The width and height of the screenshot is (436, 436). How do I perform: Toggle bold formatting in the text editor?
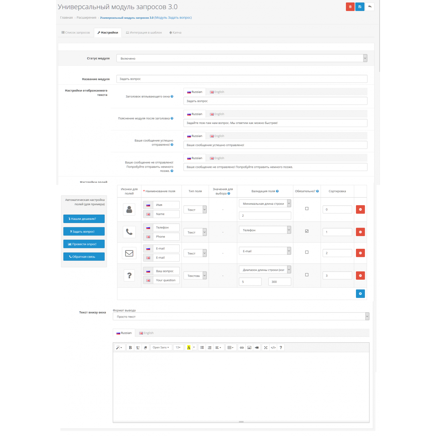click(x=130, y=348)
